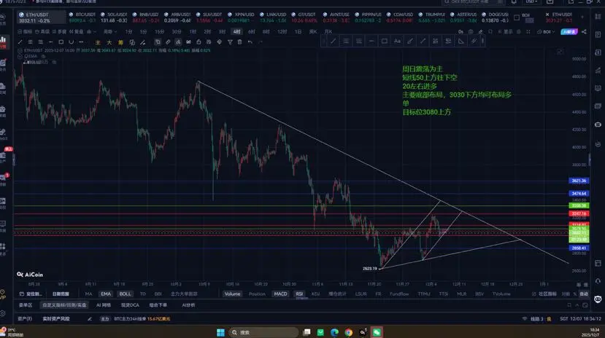The width and height of the screenshot is (605, 338).
Task: Toggle the RSI indicator
Action: 299,294
